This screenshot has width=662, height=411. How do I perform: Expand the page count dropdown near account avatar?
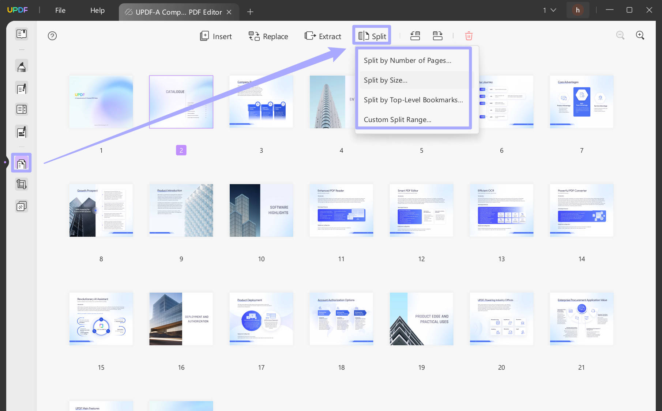pyautogui.click(x=550, y=10)
